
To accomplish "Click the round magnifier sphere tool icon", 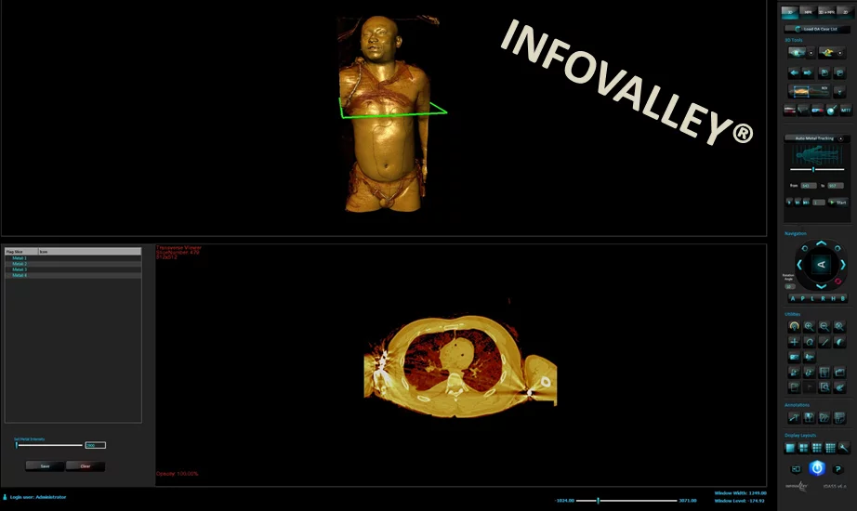I will tap(831, 110).
